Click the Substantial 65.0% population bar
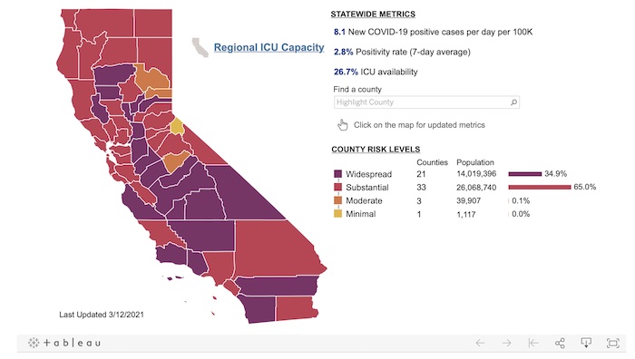The width and height of the screenshot is (635, 359). click(x=540, y=187)
